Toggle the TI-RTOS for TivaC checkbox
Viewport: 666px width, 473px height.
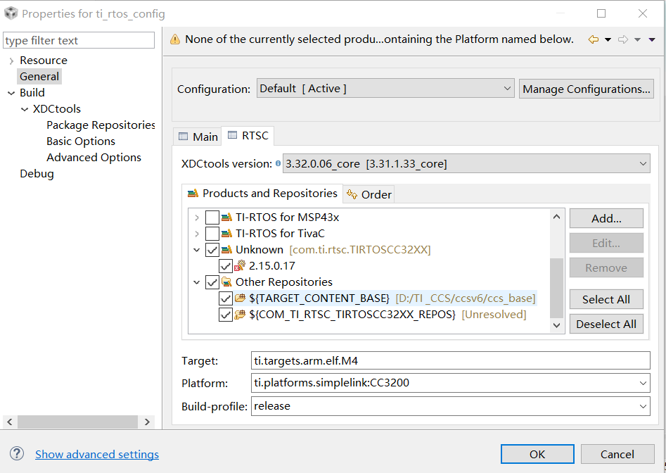click(212, 234)
